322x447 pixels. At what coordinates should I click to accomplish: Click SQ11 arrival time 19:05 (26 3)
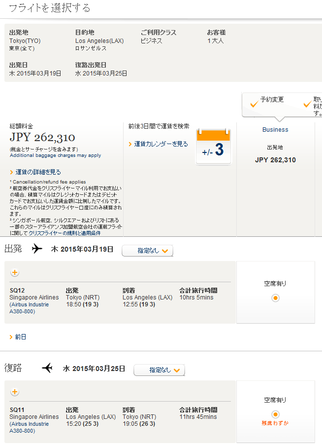pyautogui.click(x=139, y=424)
